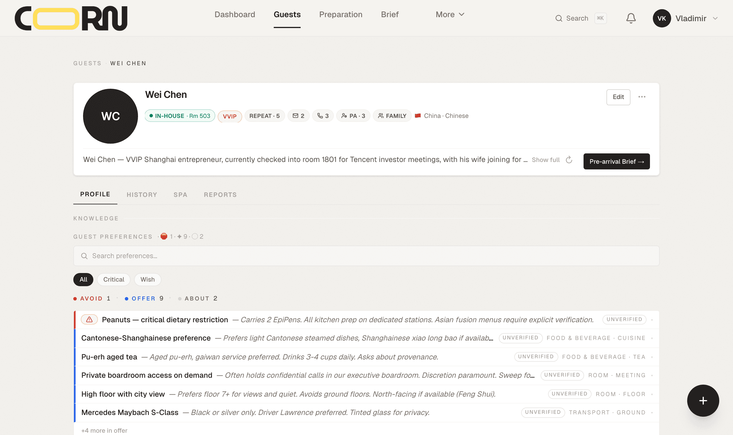Click the floating plus add button
The image size is (733, 435).
pos(703,400)
